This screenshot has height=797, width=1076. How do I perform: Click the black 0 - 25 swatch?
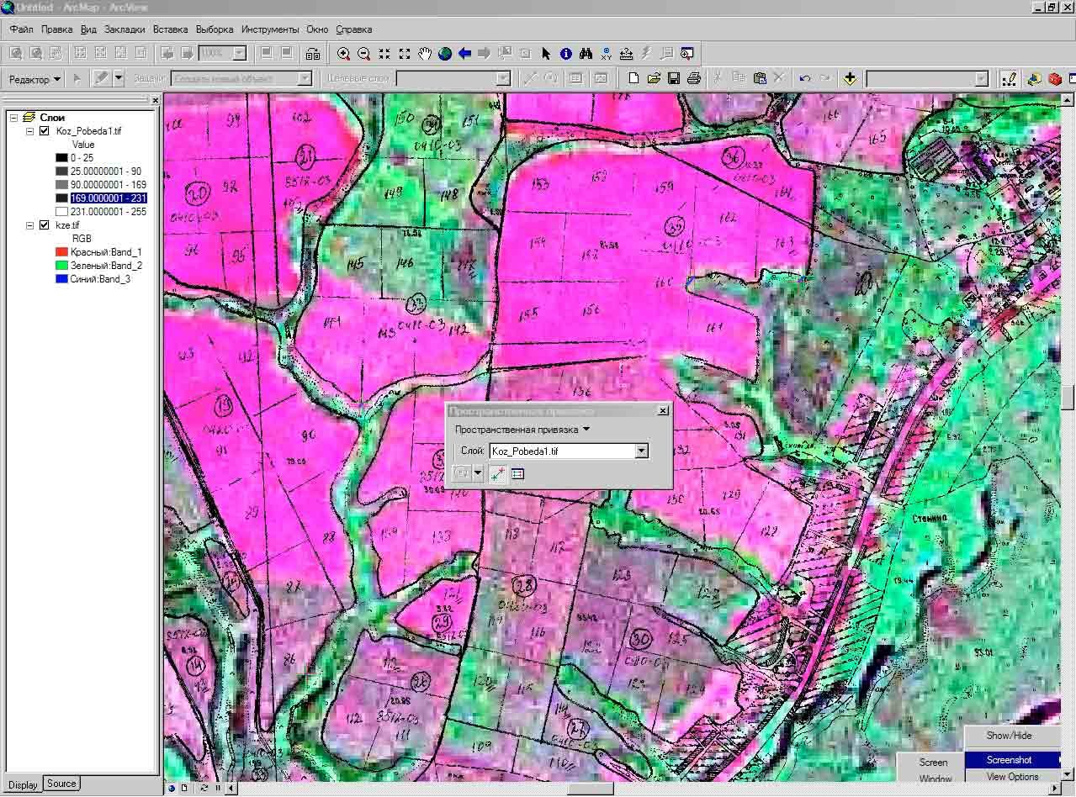[61, 158]
